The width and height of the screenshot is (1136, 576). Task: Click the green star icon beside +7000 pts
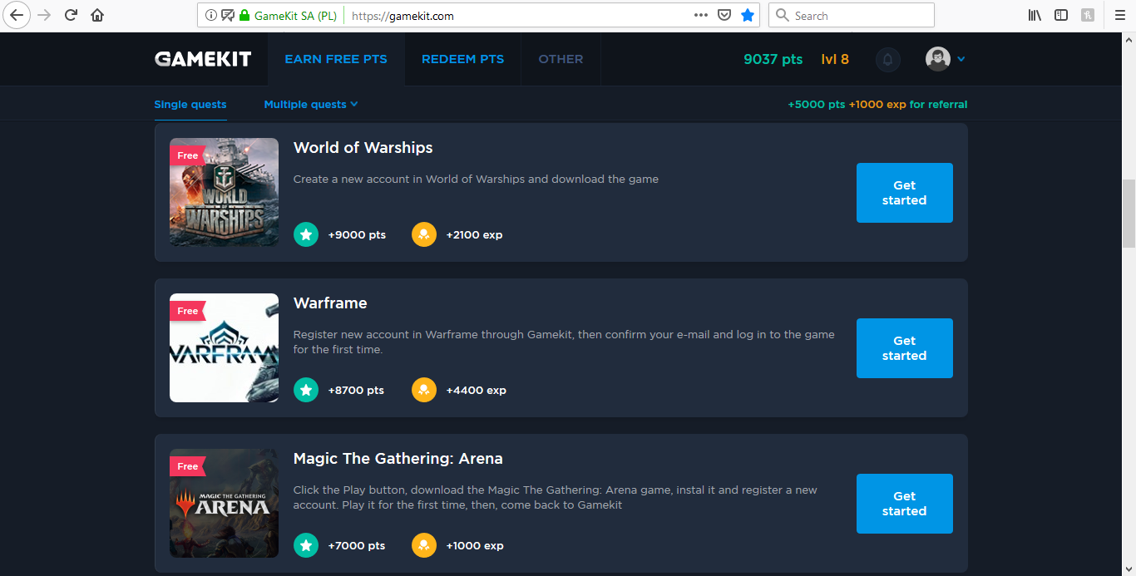[306, 546]
